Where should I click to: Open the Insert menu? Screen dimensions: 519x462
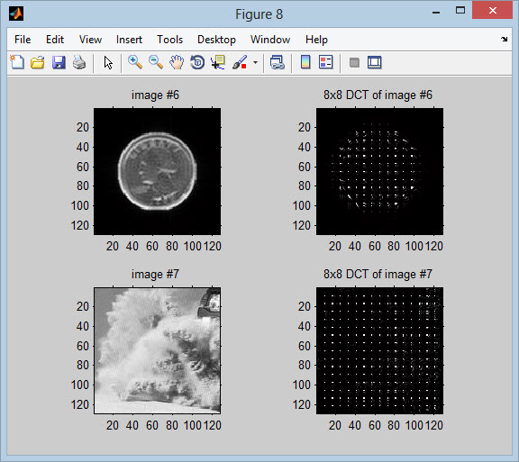129,40
